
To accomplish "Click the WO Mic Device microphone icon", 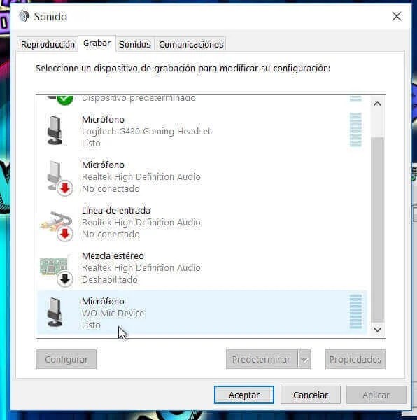I will pyautogui.click(x=55, y=312).
